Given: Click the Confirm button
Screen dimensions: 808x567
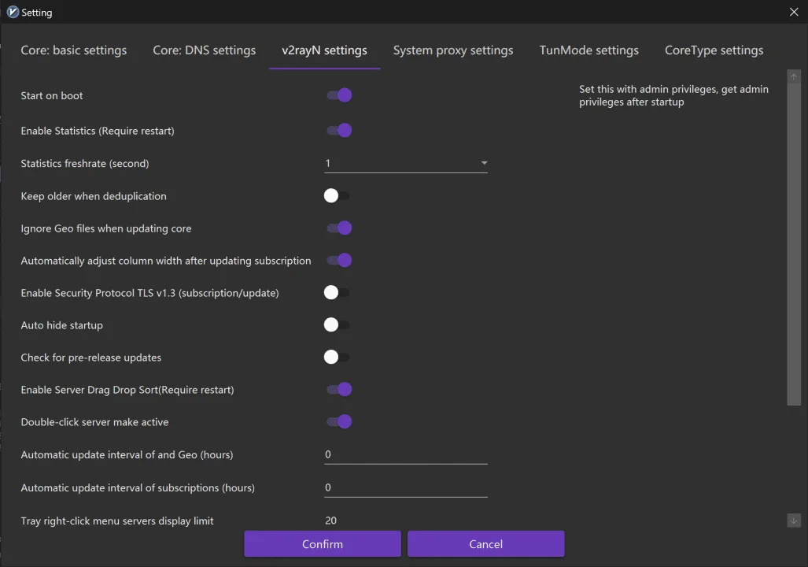Looking at the screenshot, I should click(323, 544).
